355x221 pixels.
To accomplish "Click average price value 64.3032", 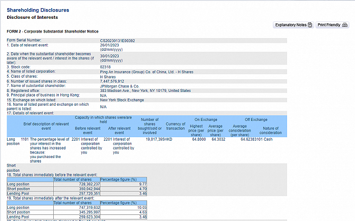I will (219, 139).
